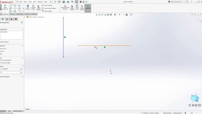Open the View menu
The width and height of the screenshot is (202, 114).
(25, 2)
